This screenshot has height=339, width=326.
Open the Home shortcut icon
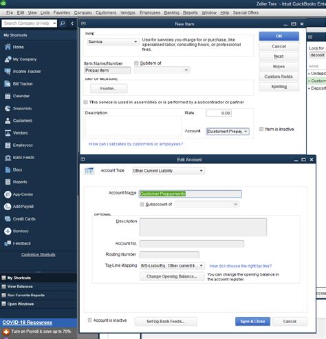(8, 47)
